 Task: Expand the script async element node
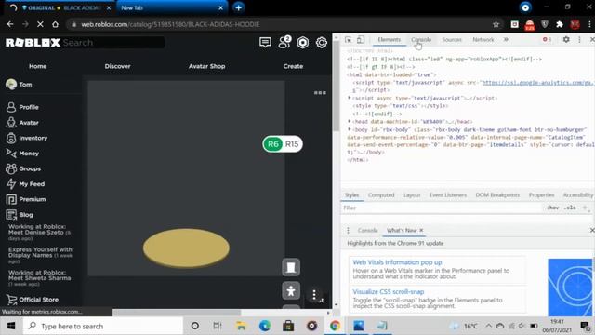(x=350, y=98)
